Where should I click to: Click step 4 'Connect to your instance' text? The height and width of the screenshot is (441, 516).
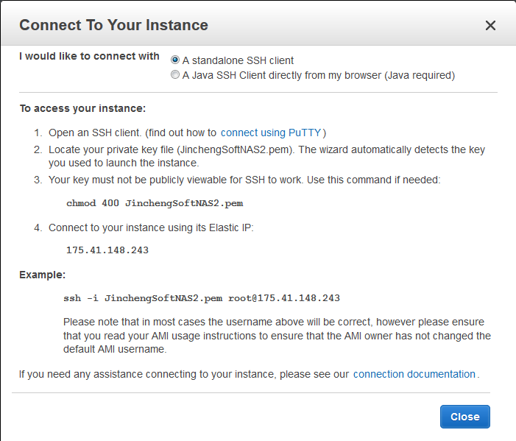pyautogui.click(x=150, y=227)
